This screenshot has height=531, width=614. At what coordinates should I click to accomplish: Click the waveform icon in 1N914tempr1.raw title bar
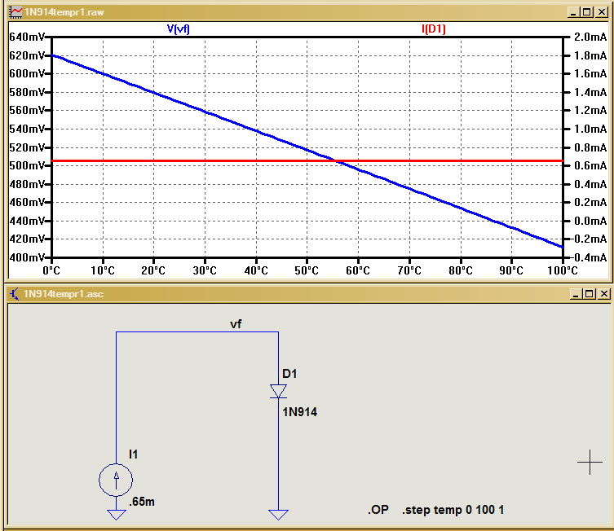pyautogui.click(x=15, y=12)
